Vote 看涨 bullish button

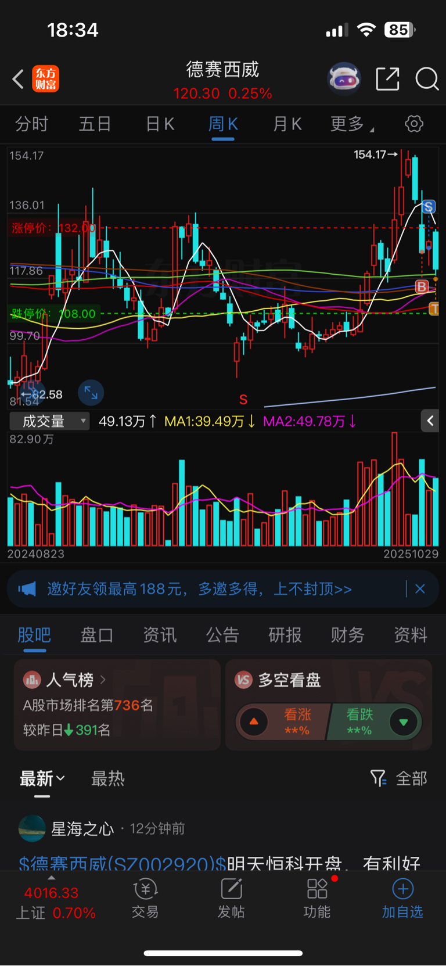pyautogui.click(x=283, y=722)
